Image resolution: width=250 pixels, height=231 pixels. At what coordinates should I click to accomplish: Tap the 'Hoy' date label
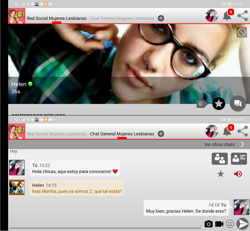[14, 151]
